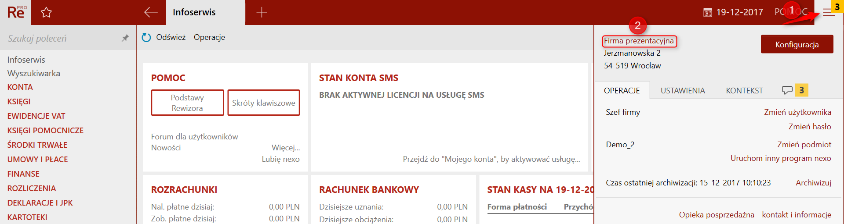
Task: Click the Zmień podmiot link
Action: click(804, 145)
